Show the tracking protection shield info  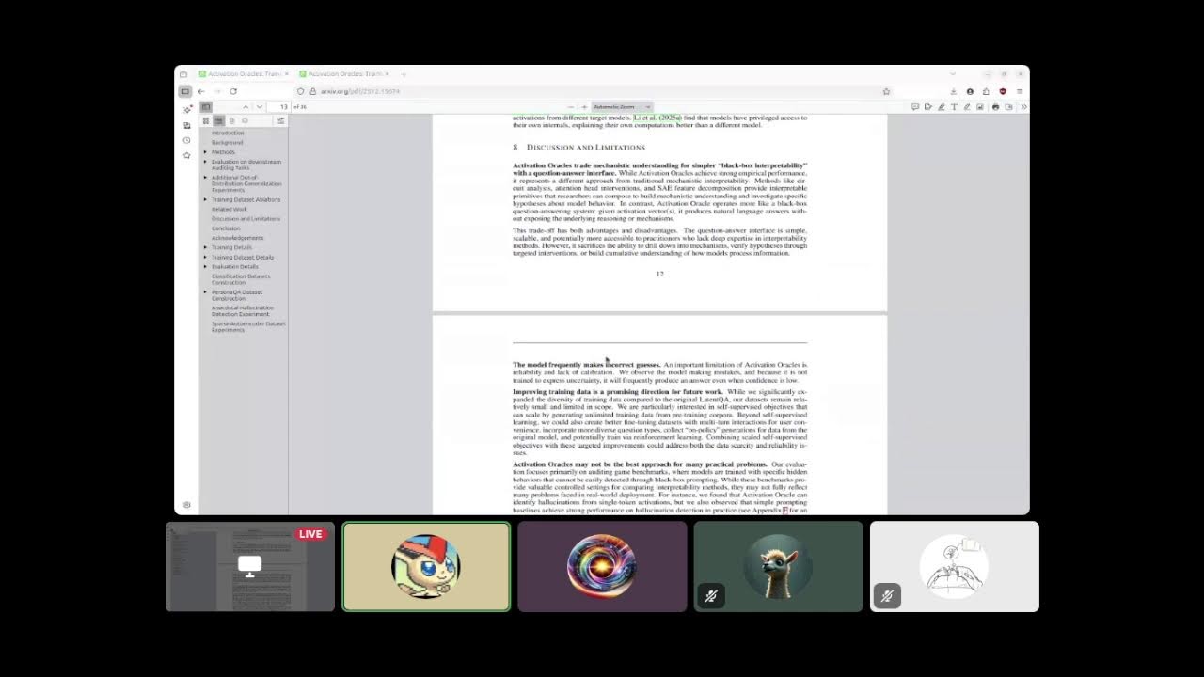pyautogui.click(x=300, y=91)
